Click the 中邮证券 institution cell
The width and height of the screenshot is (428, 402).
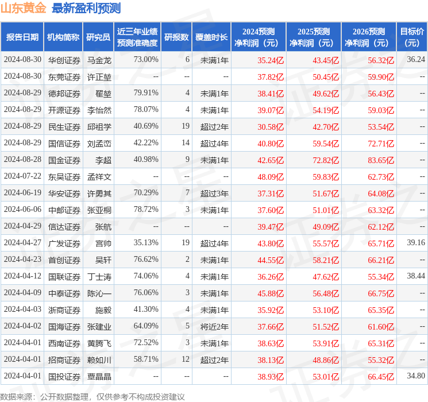[x=64, y=210]
